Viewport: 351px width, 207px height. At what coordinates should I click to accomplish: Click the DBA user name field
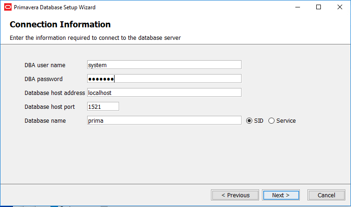(164, 65)
